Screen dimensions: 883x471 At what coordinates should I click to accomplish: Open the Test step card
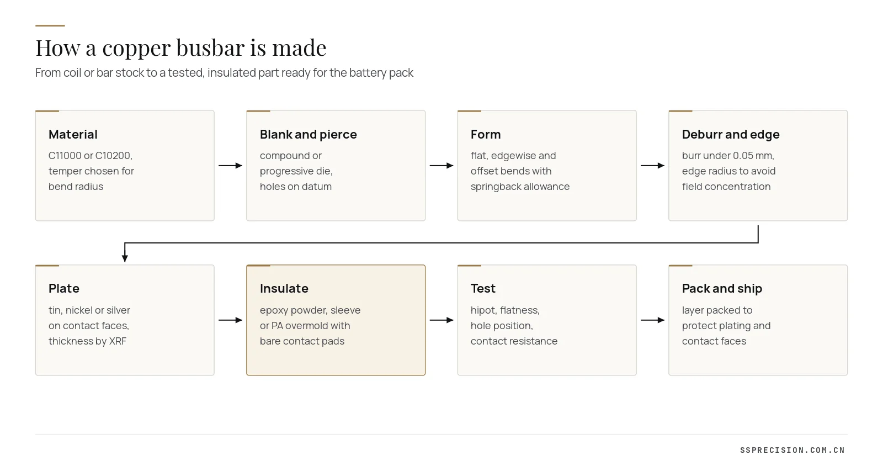point(547,320)
